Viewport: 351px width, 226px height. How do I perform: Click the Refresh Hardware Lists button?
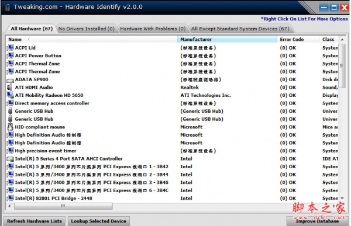[35, 221]
